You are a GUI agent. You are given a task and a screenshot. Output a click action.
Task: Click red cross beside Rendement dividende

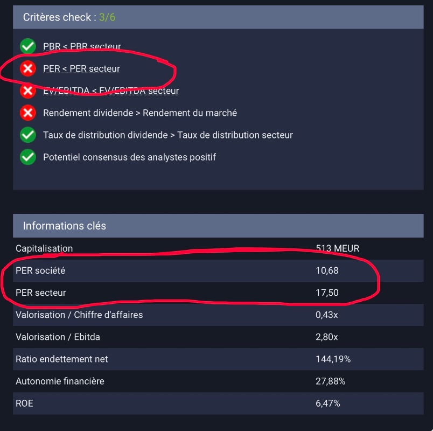27,113
